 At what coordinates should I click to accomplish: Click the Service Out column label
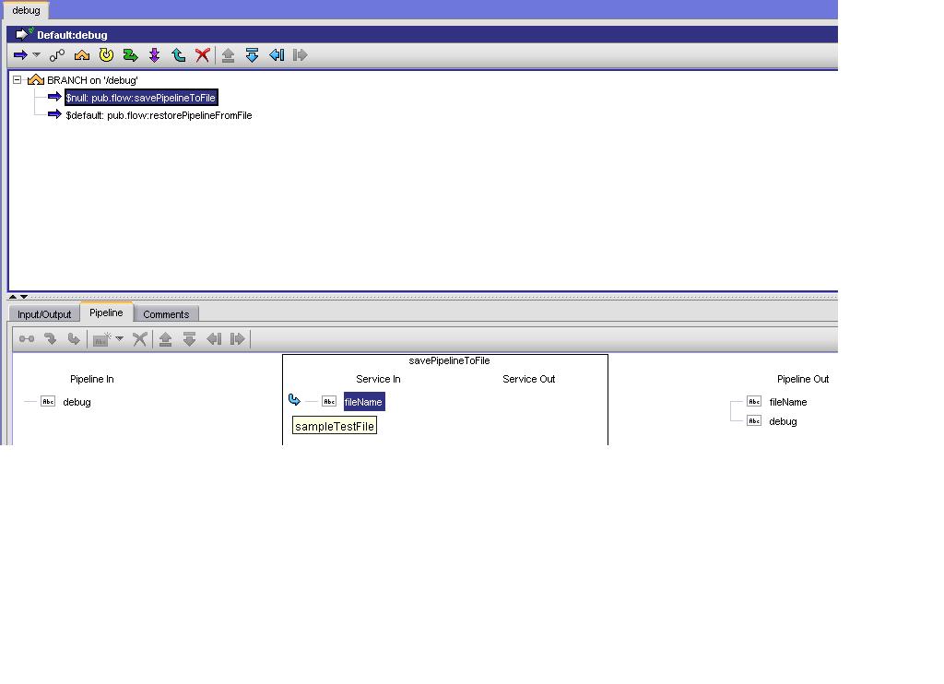pyautogui.click(x=528, y=379)
